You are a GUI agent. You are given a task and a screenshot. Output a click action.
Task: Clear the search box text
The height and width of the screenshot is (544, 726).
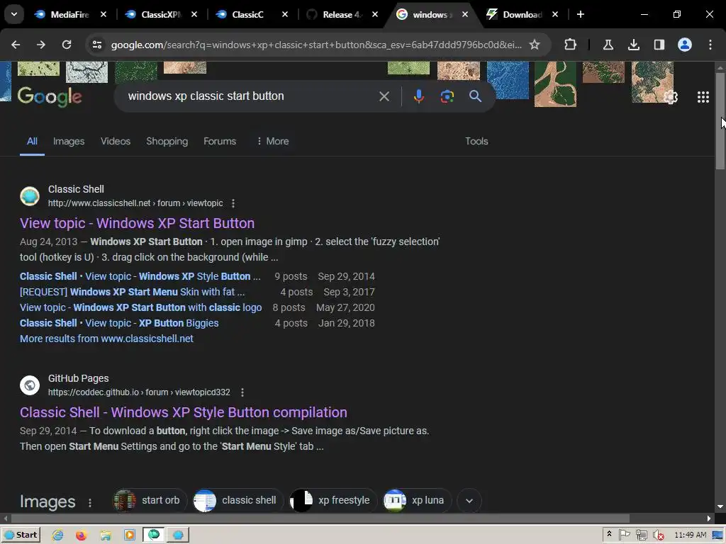[x=384, y=96]
